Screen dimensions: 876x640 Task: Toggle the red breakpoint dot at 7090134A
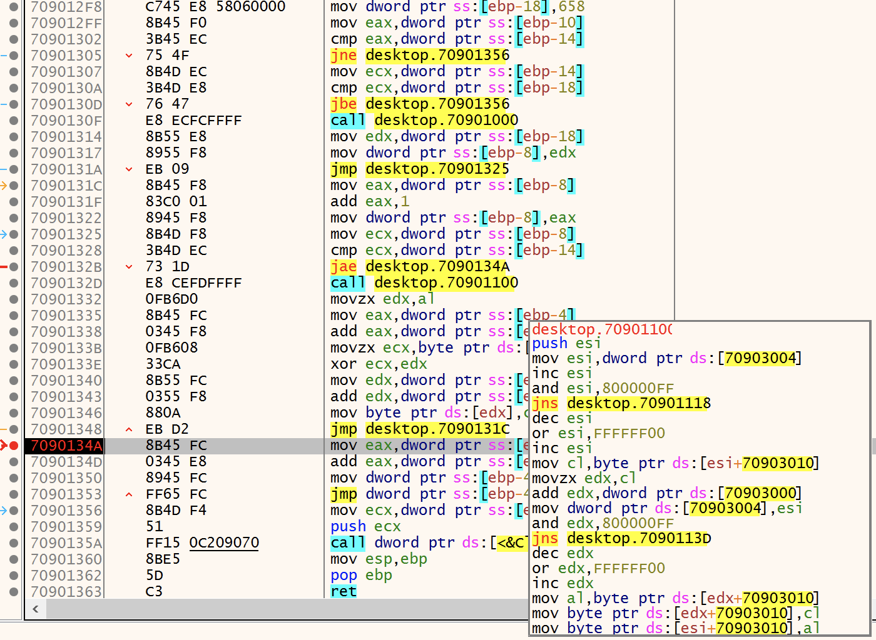point(14,446)
